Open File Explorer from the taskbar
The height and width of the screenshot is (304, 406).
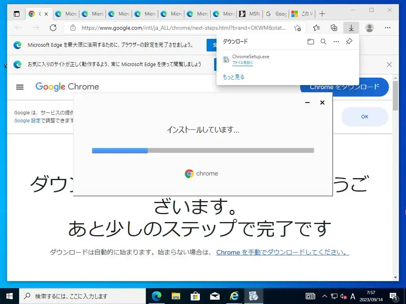pos(176,296)
